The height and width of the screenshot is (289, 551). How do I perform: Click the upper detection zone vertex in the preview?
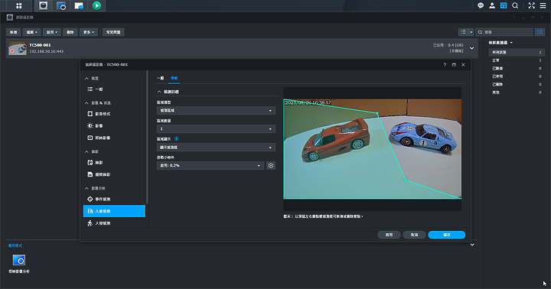point(377,113)
